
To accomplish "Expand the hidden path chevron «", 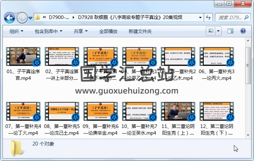I will click(x=44, y=17).
